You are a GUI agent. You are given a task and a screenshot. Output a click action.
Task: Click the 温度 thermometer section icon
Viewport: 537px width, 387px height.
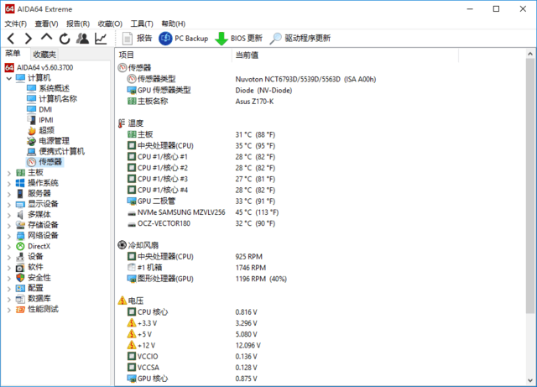point(122,123)
